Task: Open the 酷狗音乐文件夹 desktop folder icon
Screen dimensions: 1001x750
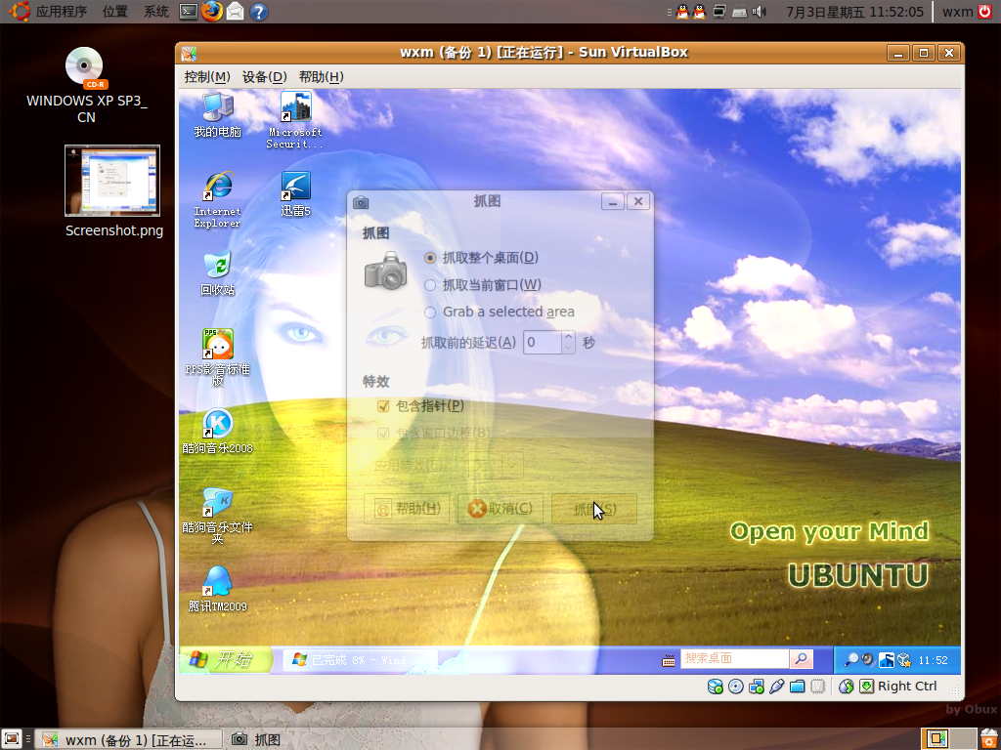Action: tap(218, 503)
